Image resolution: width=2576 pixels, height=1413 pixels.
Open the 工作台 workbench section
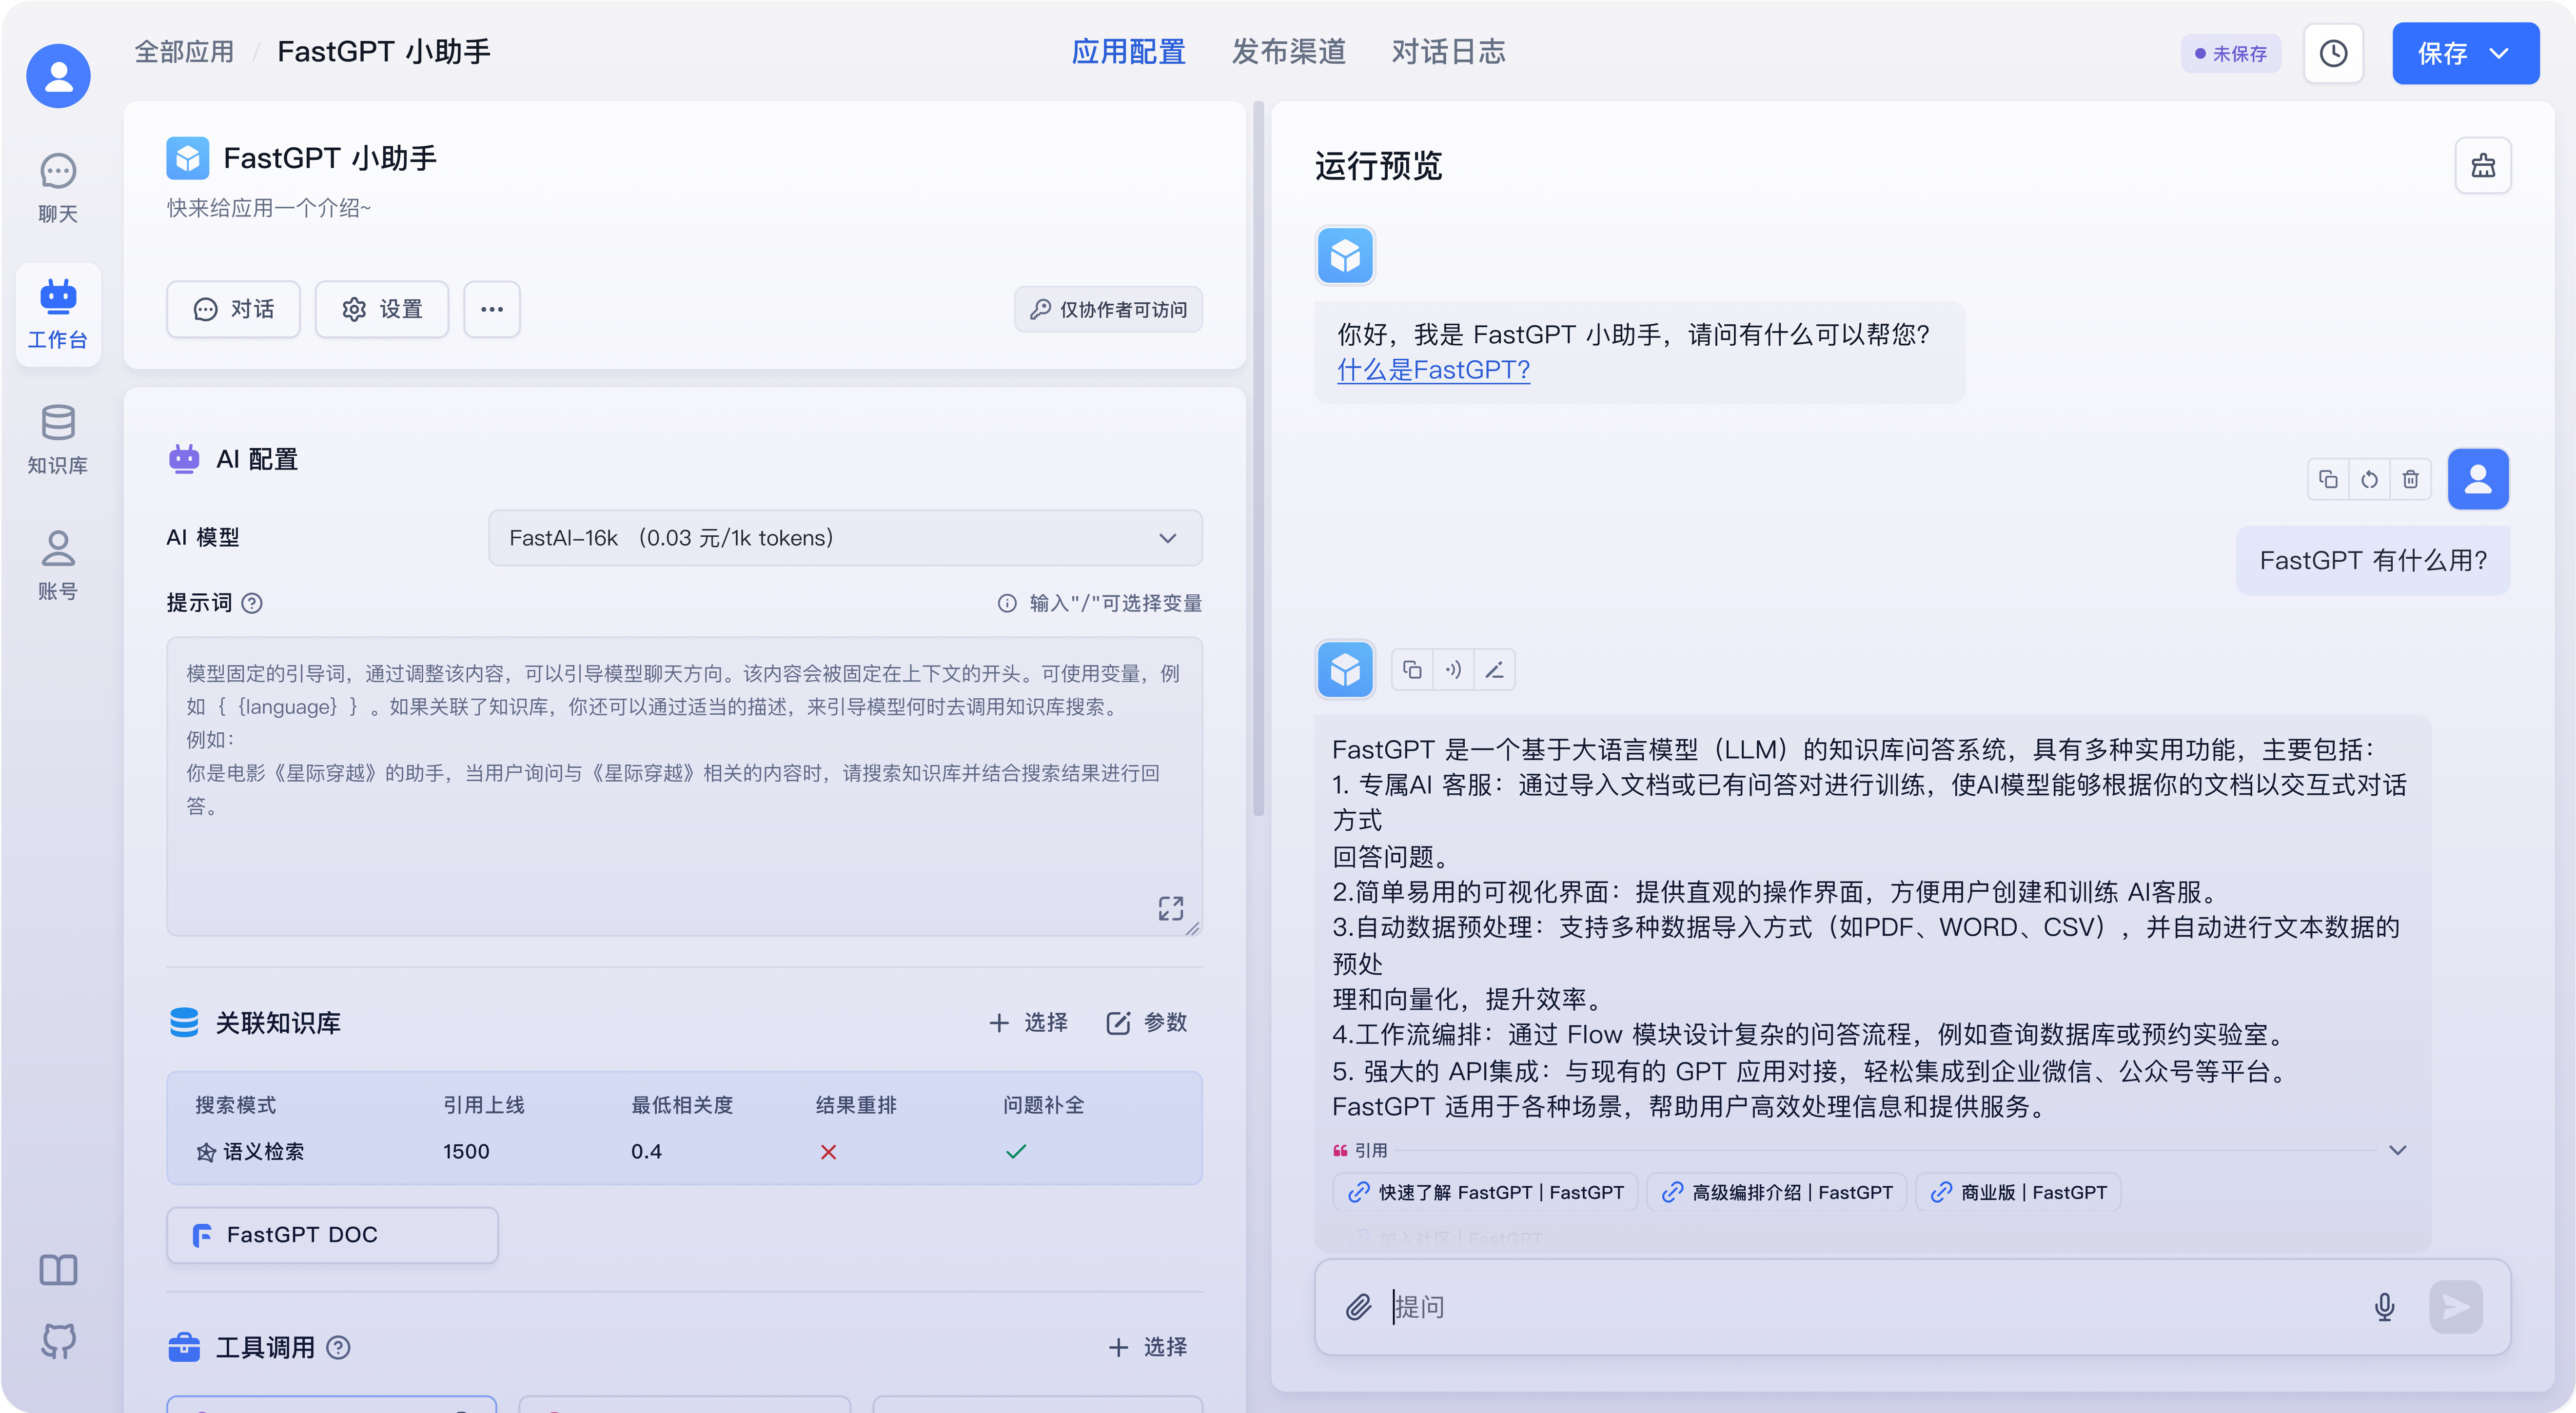[x=58, y=314]
